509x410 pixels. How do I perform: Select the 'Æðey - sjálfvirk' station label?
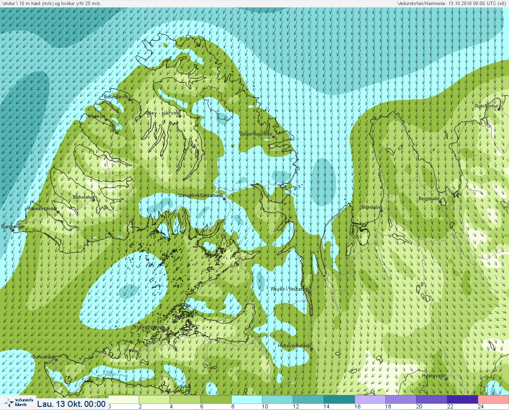(163, 113)
